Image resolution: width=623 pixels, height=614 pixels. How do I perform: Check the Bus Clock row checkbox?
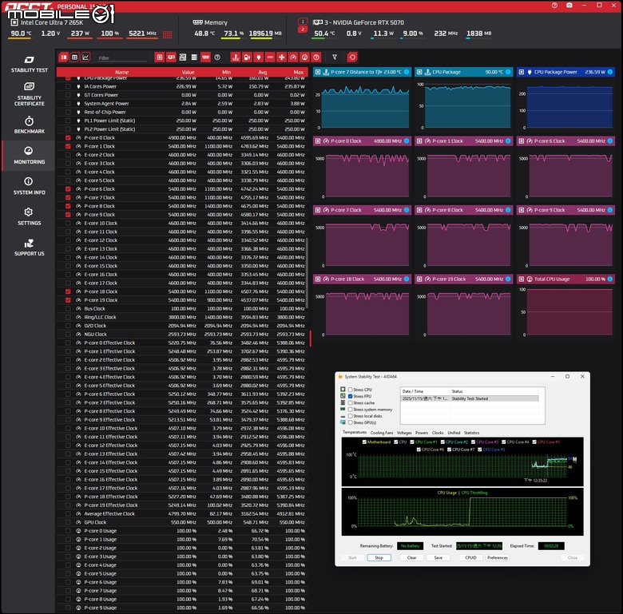(68, 308)
